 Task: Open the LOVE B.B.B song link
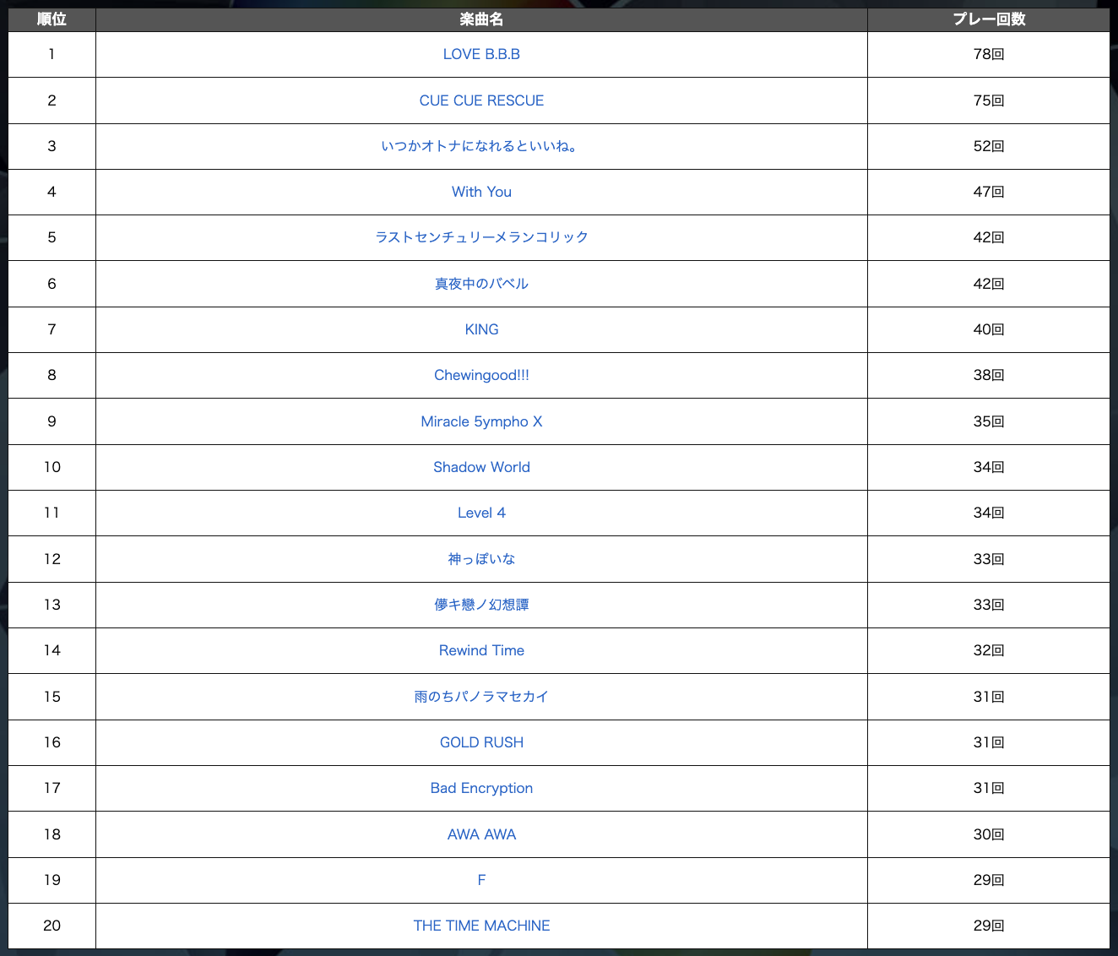tap(481, 54)
